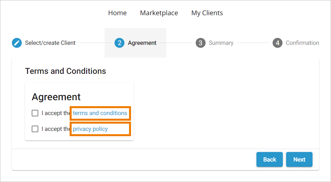Viewport: 331px width, 182px height.
Task: Open the privacy policy link
Action: [90, 129]
